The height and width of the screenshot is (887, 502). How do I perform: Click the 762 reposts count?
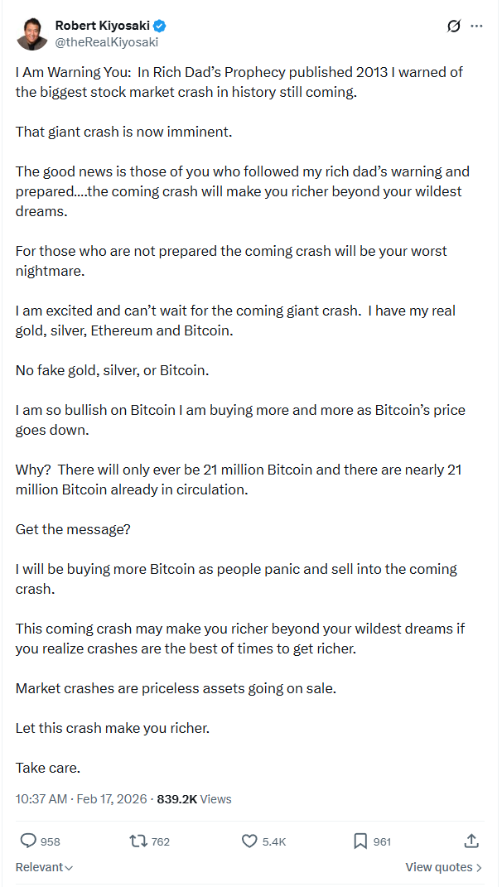click(x=161, y=841)
